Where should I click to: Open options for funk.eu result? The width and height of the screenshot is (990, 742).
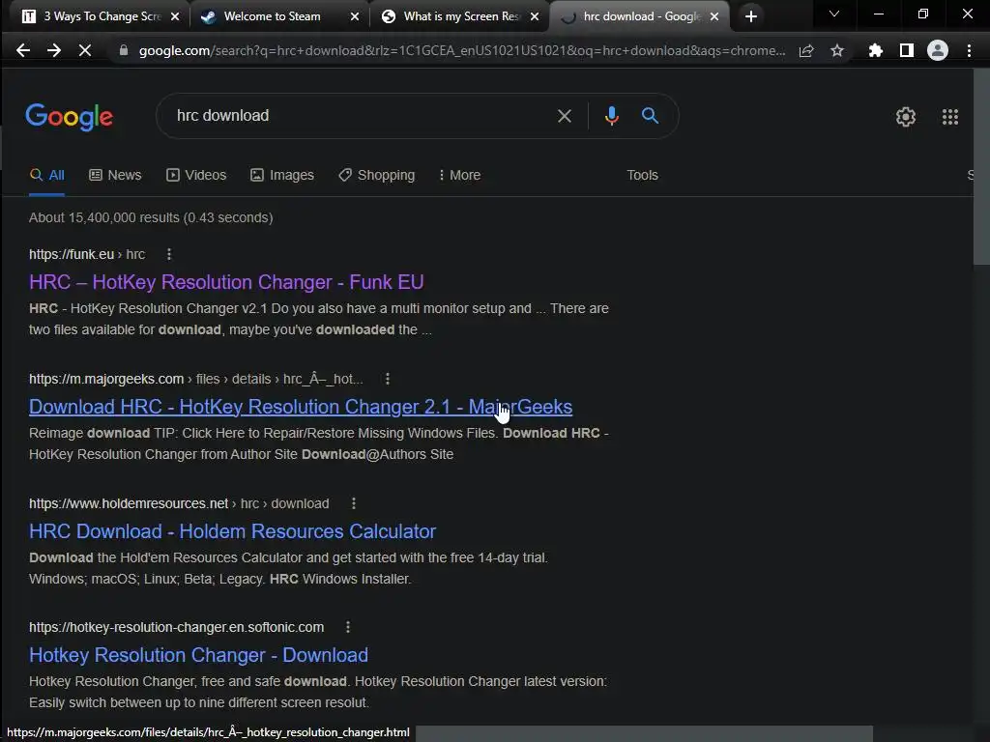168,254
